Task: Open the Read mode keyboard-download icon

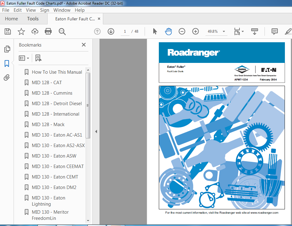Action: click(254, 31)
